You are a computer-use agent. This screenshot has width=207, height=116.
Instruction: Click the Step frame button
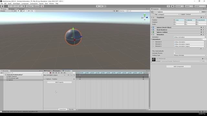104,6
